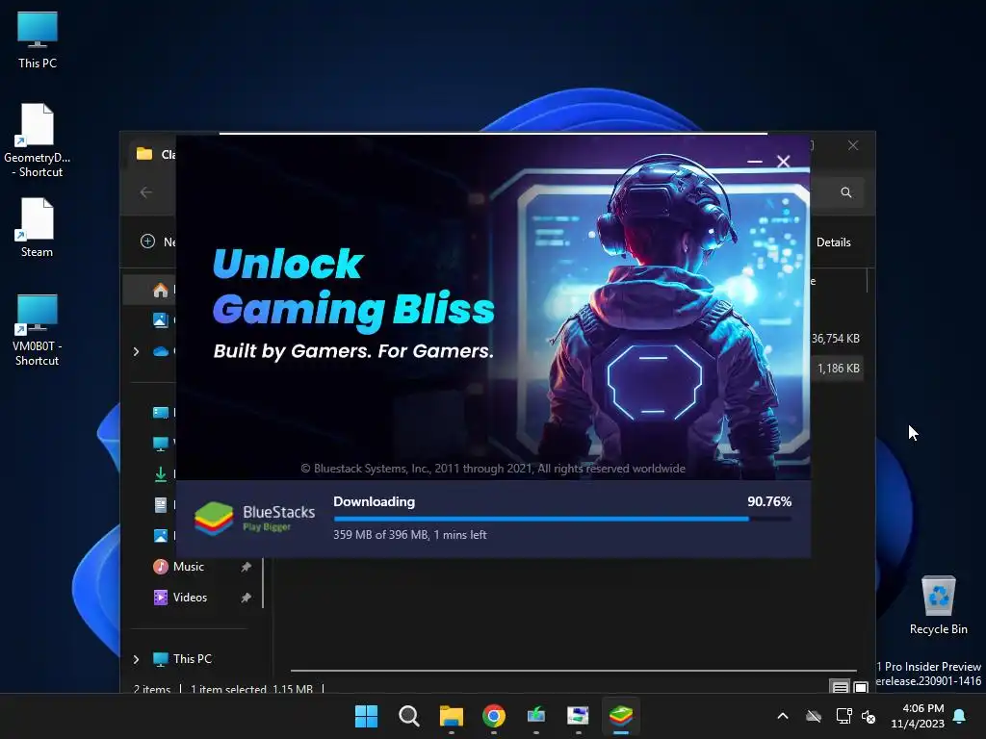The image size is (986, 739).
Task: Open the notifications bell
Action: (x=960, y=716)
